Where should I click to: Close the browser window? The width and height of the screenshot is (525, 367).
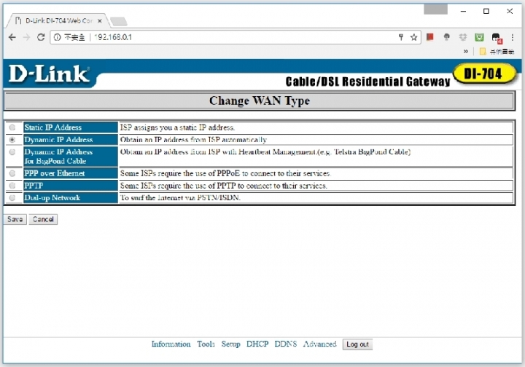tap(510, 11)
